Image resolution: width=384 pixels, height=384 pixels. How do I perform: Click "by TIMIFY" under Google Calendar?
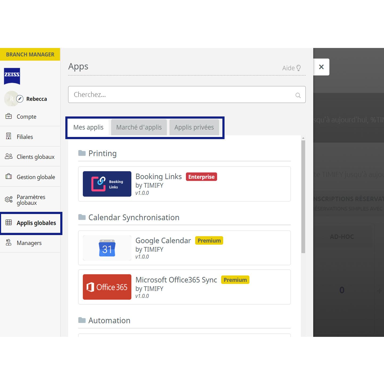(x=149, y=249)
